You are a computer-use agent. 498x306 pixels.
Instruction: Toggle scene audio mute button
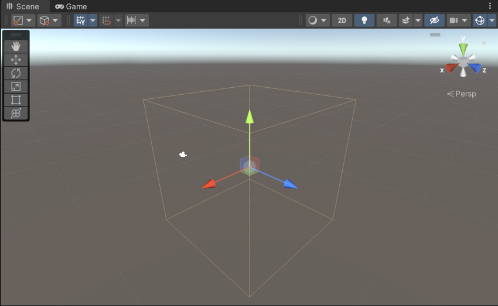[x=387, y=20]
